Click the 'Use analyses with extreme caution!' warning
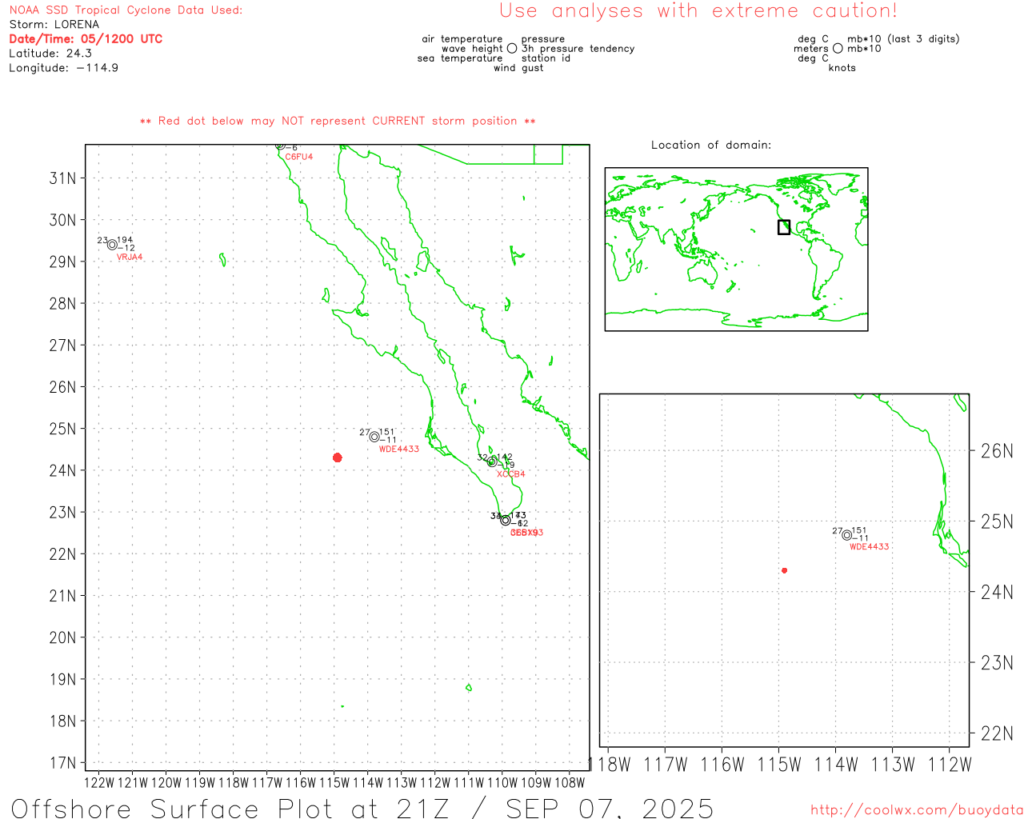Screen dimensions: 1024x819 pyautogui.click(x=698, y=11)
